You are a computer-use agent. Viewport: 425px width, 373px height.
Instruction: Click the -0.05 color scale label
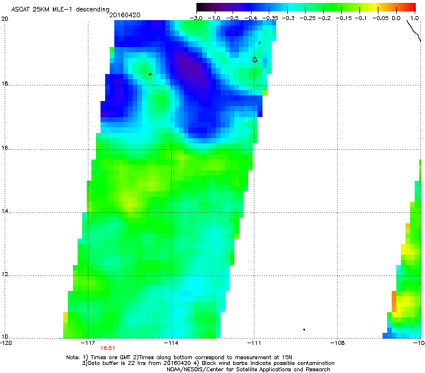pyautogui.click(x=381, y=18)
